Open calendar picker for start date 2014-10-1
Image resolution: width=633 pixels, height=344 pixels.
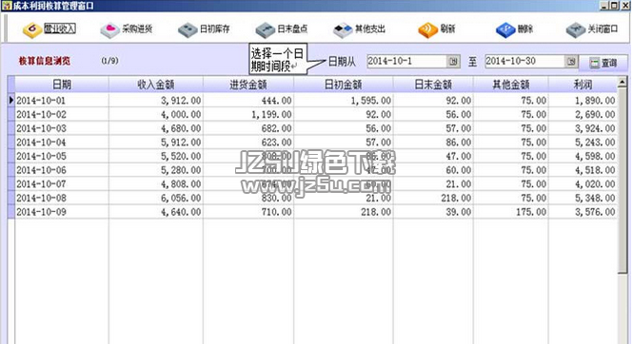tap(453, 61)
